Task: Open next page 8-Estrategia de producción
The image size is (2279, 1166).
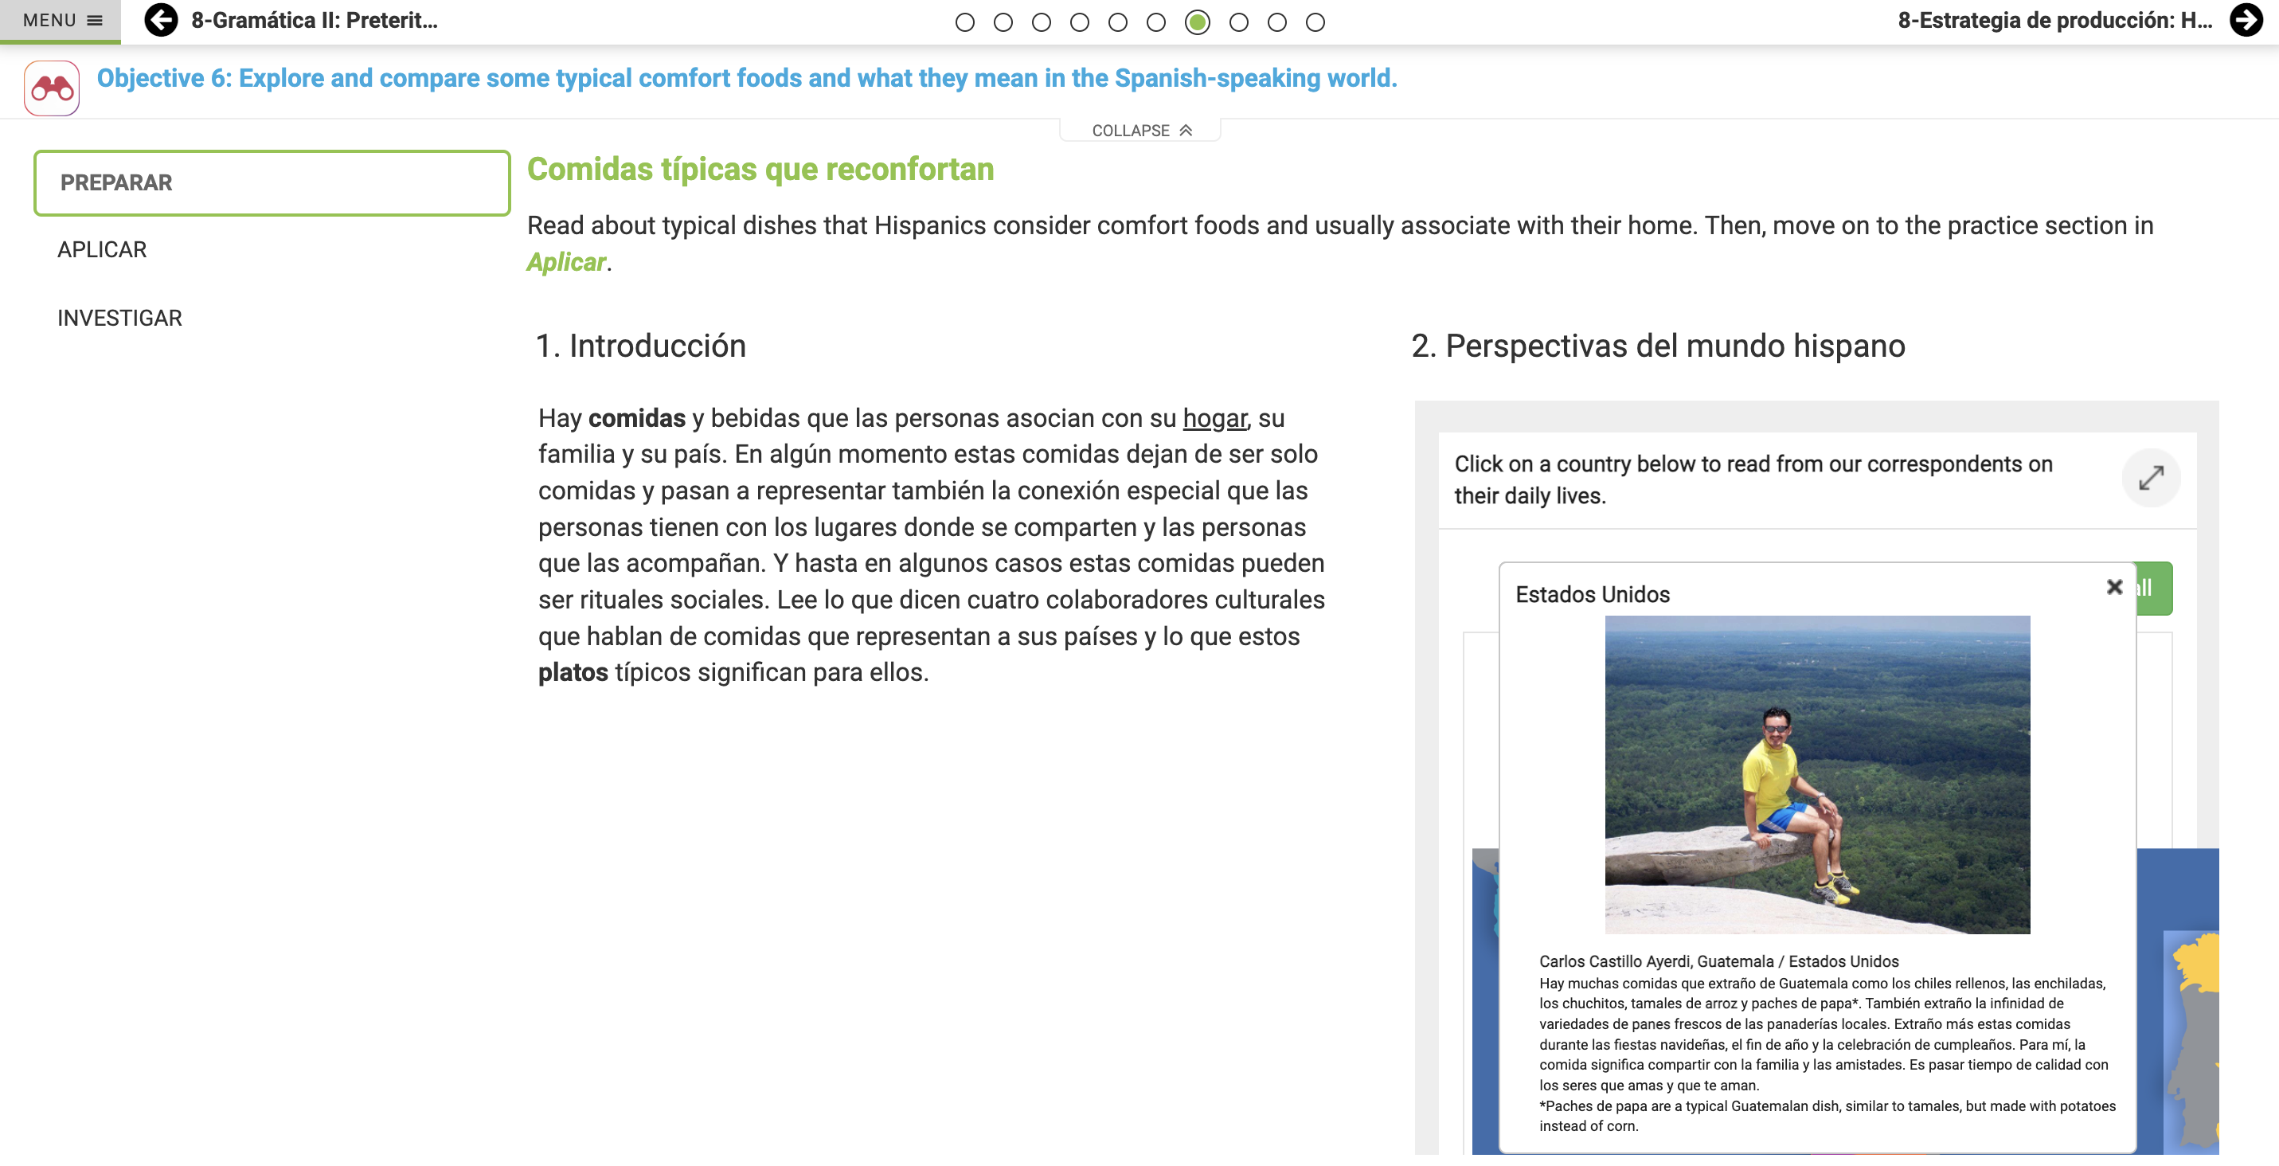Action: click(x=2054, y=21)
